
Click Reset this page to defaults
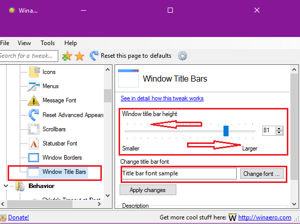click(136, 56)
